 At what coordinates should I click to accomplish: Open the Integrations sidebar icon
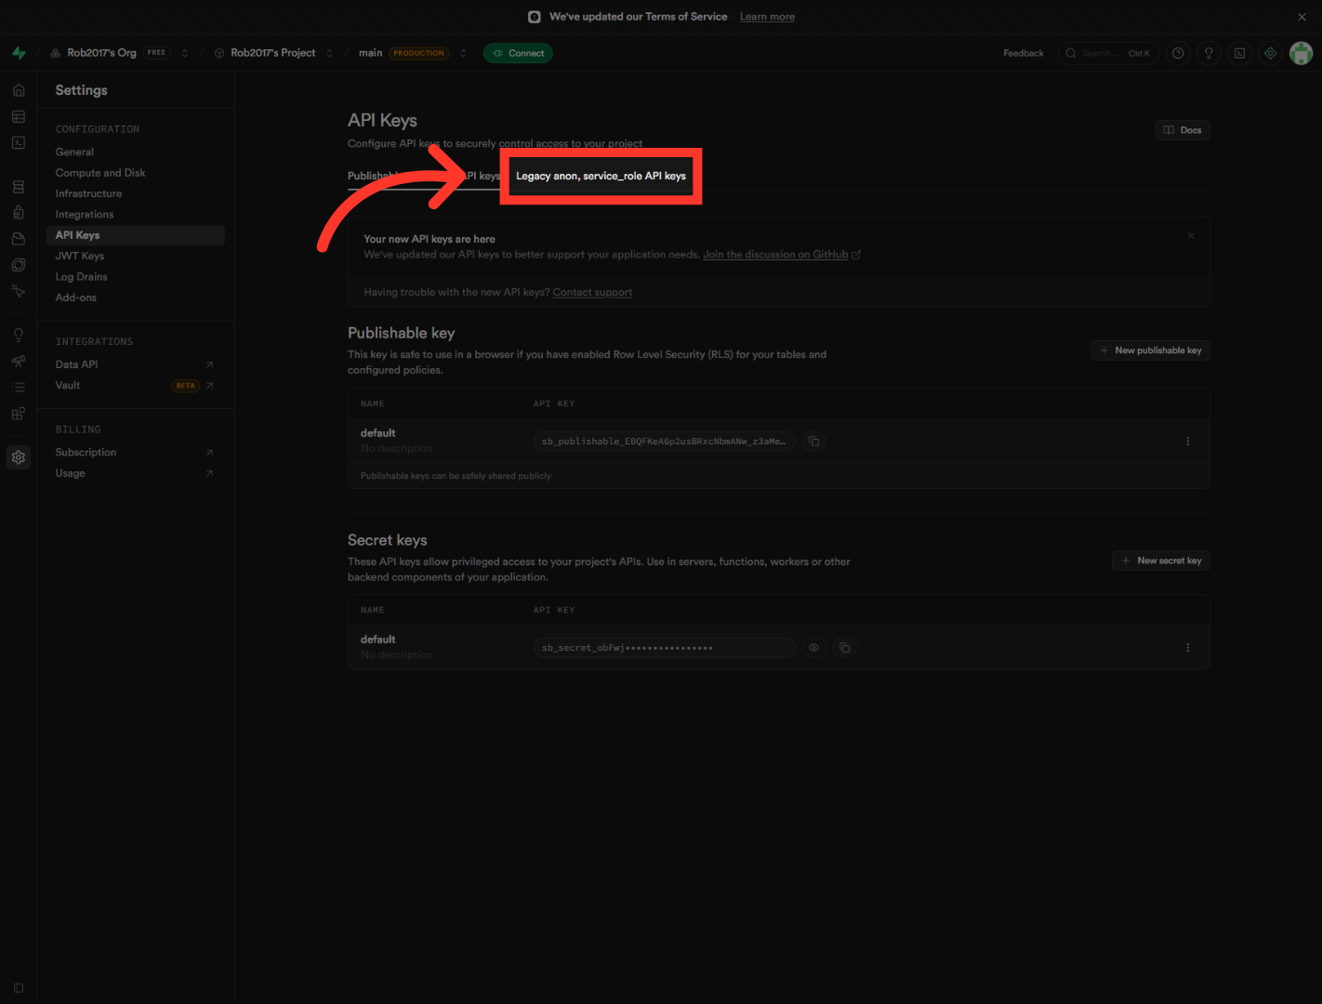tap(19, 414)
